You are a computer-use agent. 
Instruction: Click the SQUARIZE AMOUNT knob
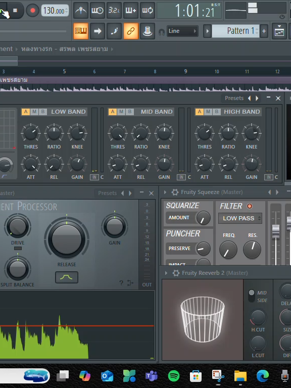click(203, 218)
